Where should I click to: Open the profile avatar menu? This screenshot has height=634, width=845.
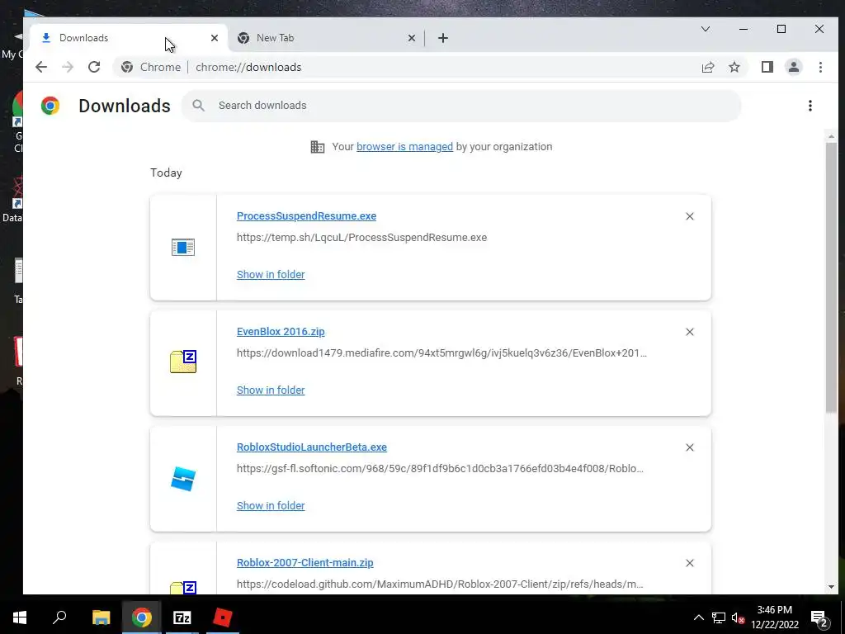[793, 67]
